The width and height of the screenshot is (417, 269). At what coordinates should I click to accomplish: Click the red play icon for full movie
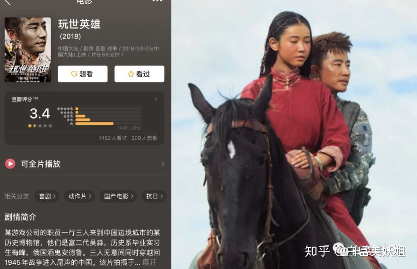[10, 163]
